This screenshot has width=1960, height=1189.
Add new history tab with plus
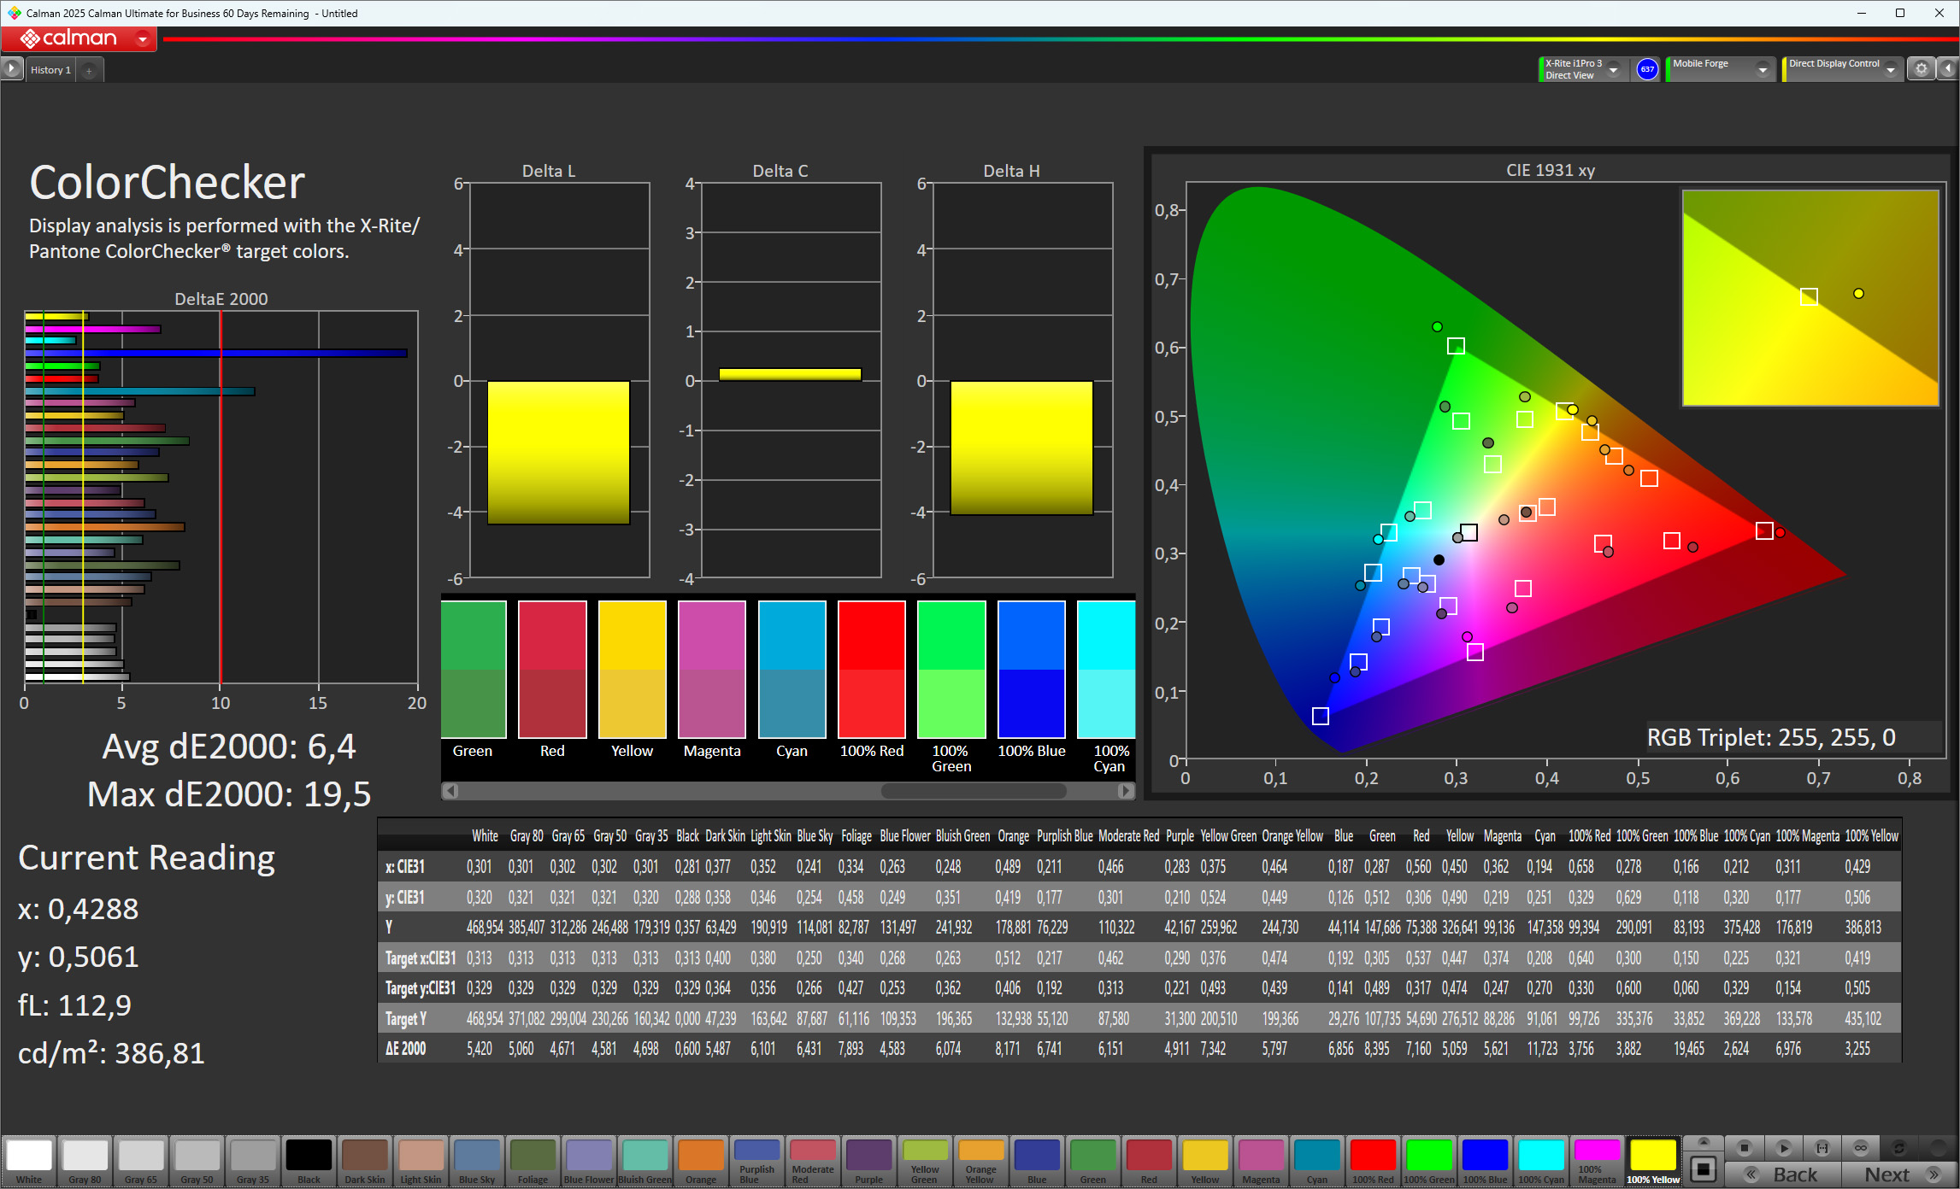coord(89,71)
